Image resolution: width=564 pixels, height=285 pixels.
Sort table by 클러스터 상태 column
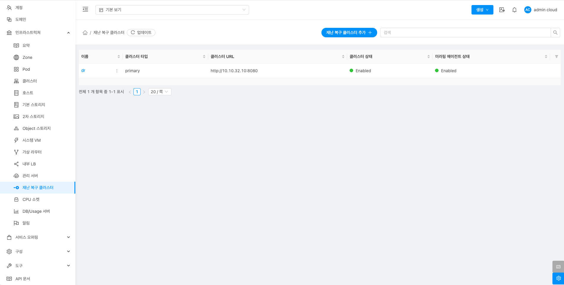428,57
